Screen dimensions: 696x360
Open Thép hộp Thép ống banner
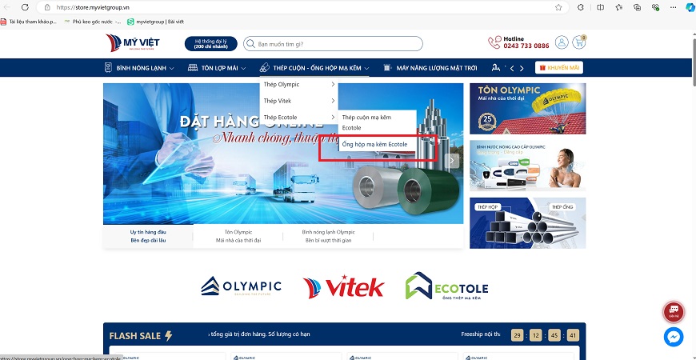click(x=527, y=223)
